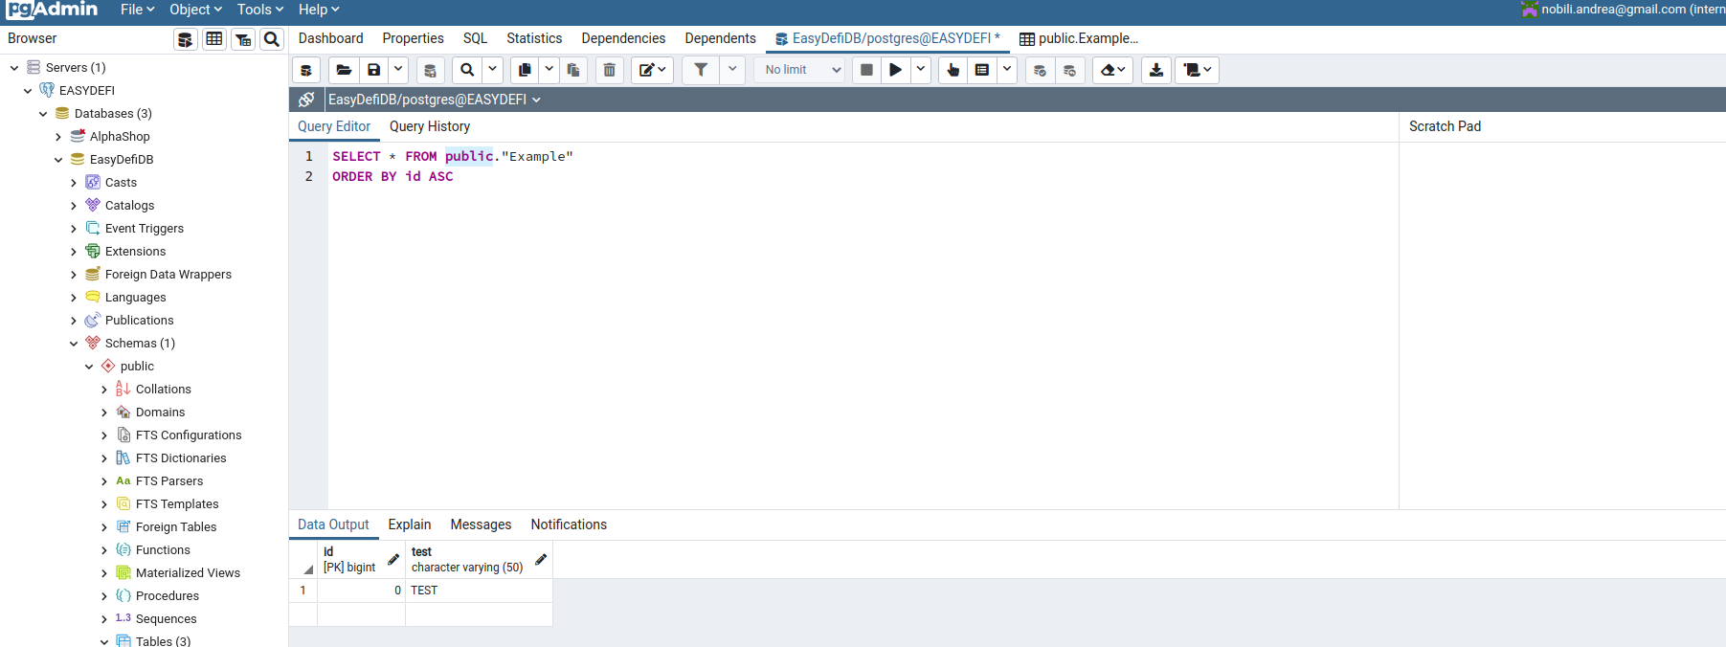Open the Object menu
Image resolution: width=1726 pixels, height=647 pixels.
195,10
